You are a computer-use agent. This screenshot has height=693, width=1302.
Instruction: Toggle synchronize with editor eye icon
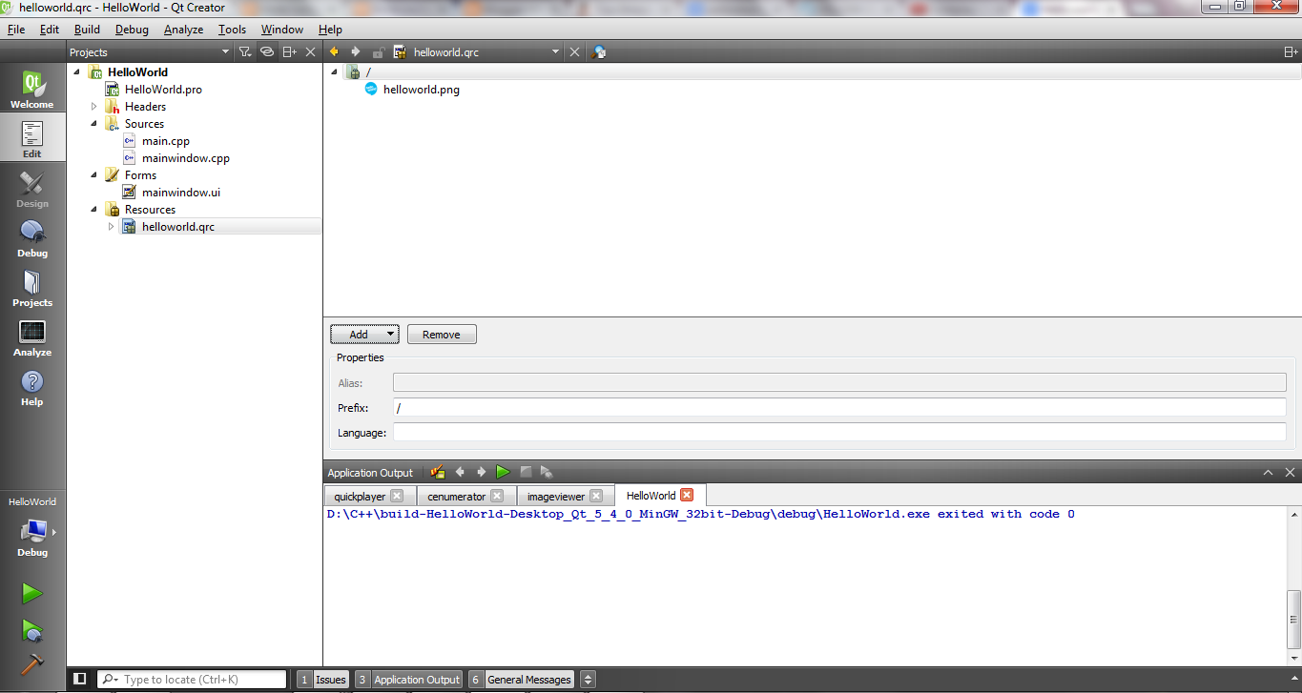[266, 51]
